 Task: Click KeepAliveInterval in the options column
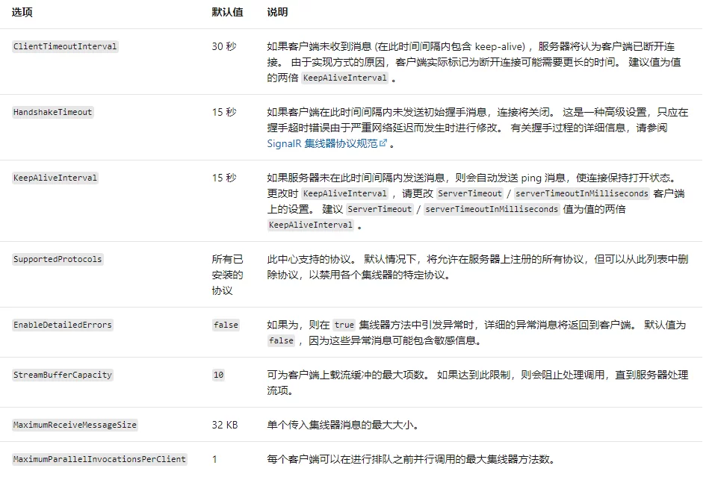(x=55, y=178)
